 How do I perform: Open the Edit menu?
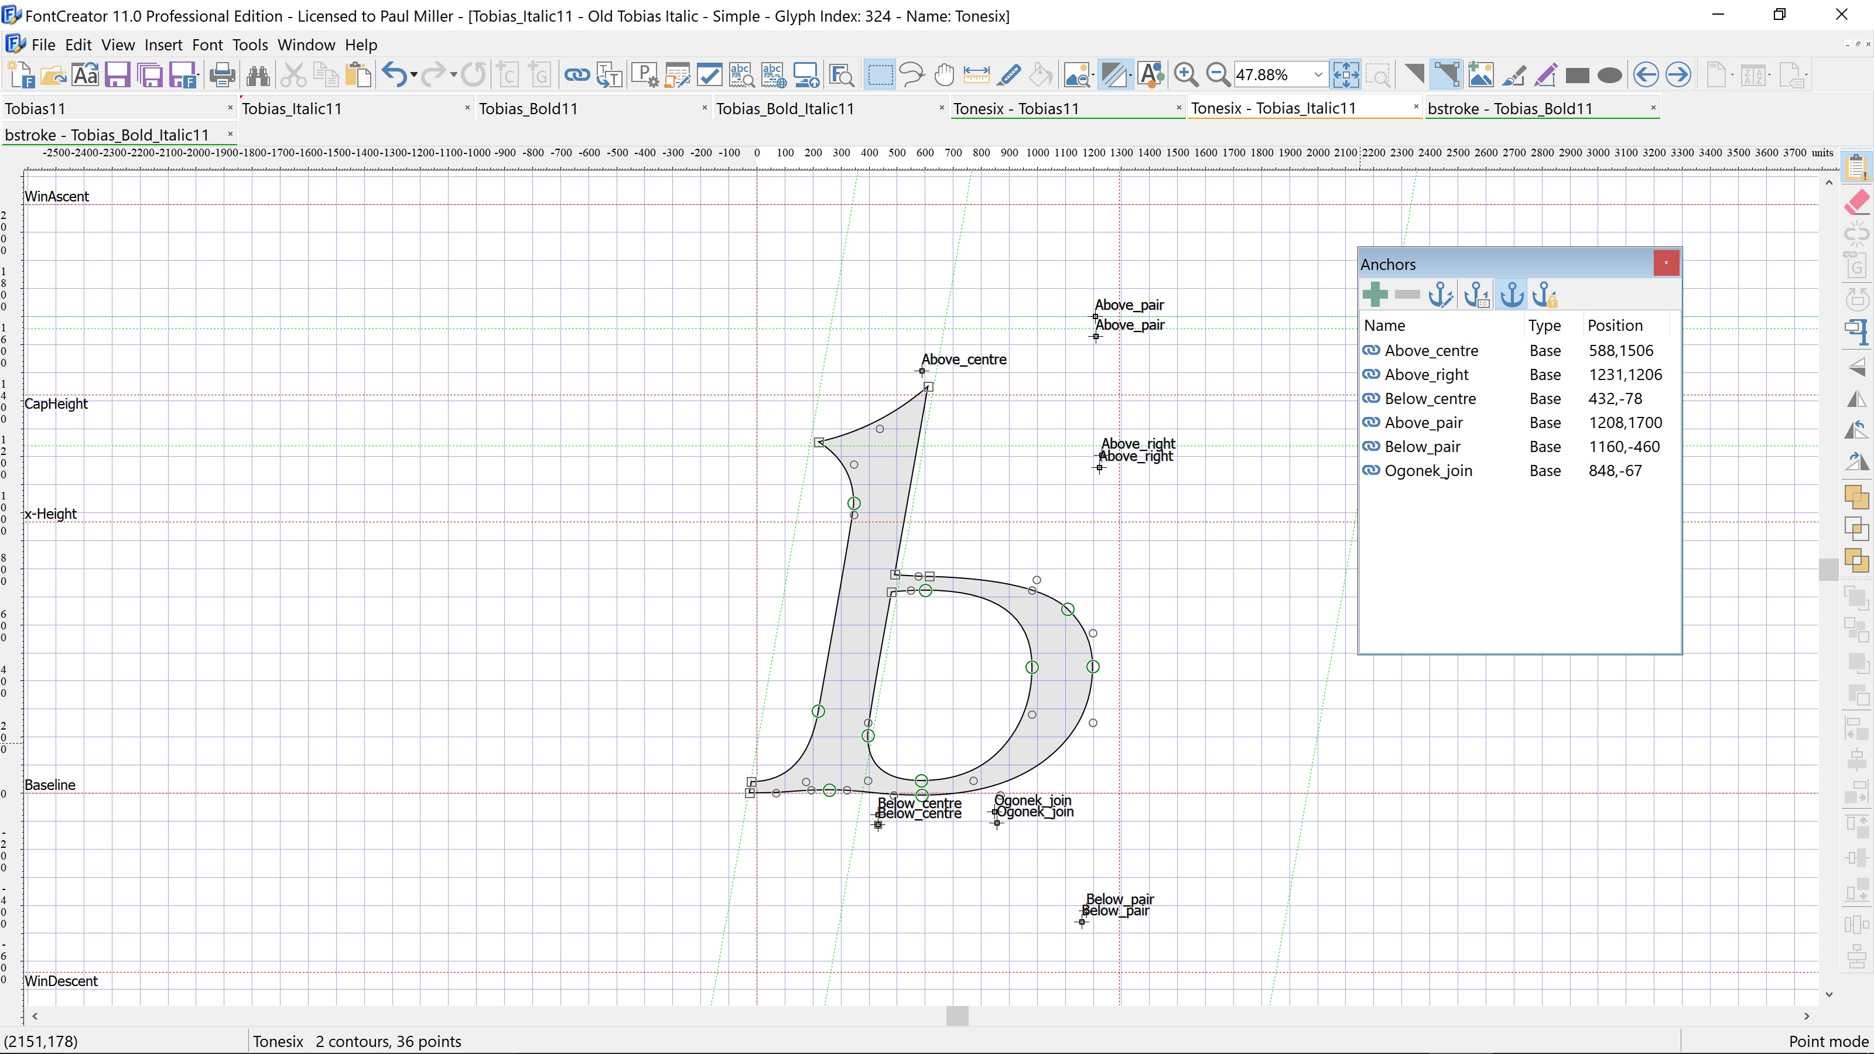click(78, 45)
